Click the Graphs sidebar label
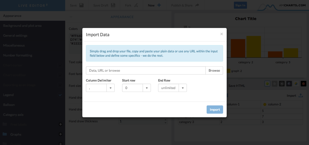The width and height of the screenshot is (309, 145). click(x=16, y=134)
